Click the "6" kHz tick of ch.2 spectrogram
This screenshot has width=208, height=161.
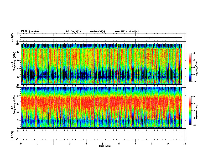18,104
